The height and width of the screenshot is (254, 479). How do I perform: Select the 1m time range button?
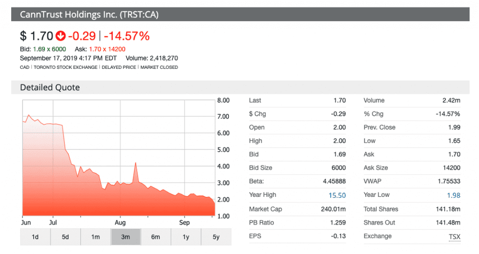pos(95,237)
